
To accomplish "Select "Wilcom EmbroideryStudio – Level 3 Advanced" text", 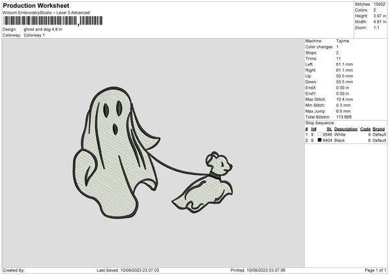I will tap(46, 13).
